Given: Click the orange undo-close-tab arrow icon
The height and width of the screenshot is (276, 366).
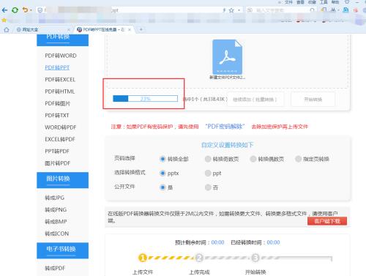Looking at the screenshot, I should (25, 10).
